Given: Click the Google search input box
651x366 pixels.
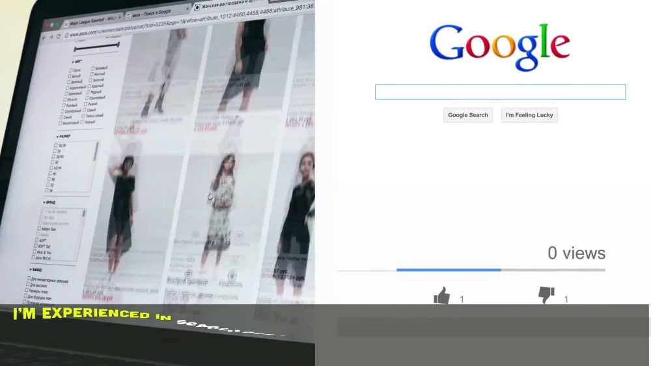Looking at the screenshot, I should click(500, 92).
